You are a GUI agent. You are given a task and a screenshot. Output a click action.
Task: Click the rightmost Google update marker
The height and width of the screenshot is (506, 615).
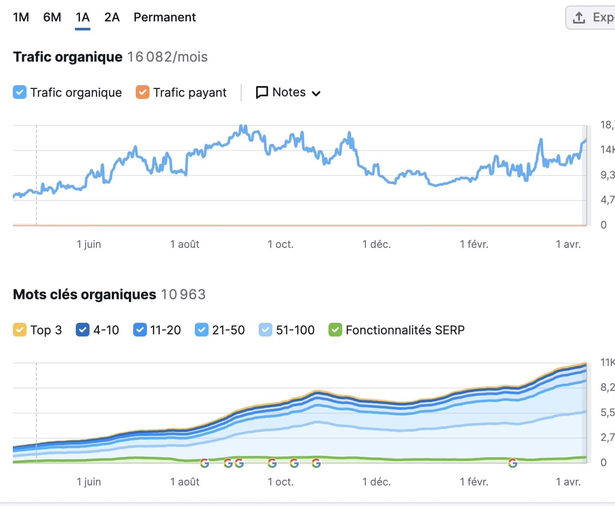(512, 463)
